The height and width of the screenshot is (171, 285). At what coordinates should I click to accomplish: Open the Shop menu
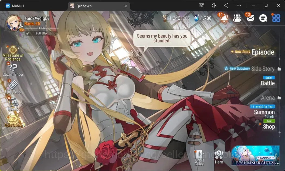[269, 126]
